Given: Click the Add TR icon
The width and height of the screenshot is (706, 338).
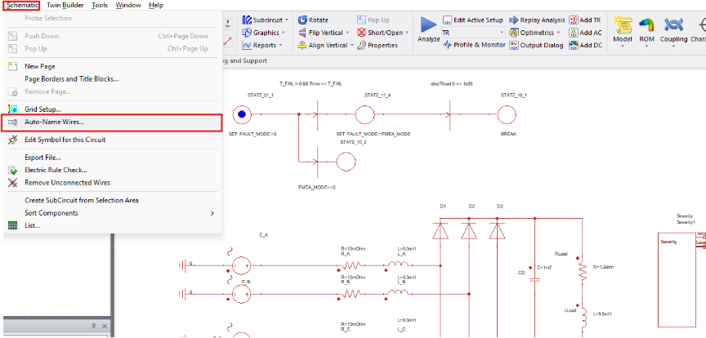Looking at the screenshot, I should coord(574,20).
